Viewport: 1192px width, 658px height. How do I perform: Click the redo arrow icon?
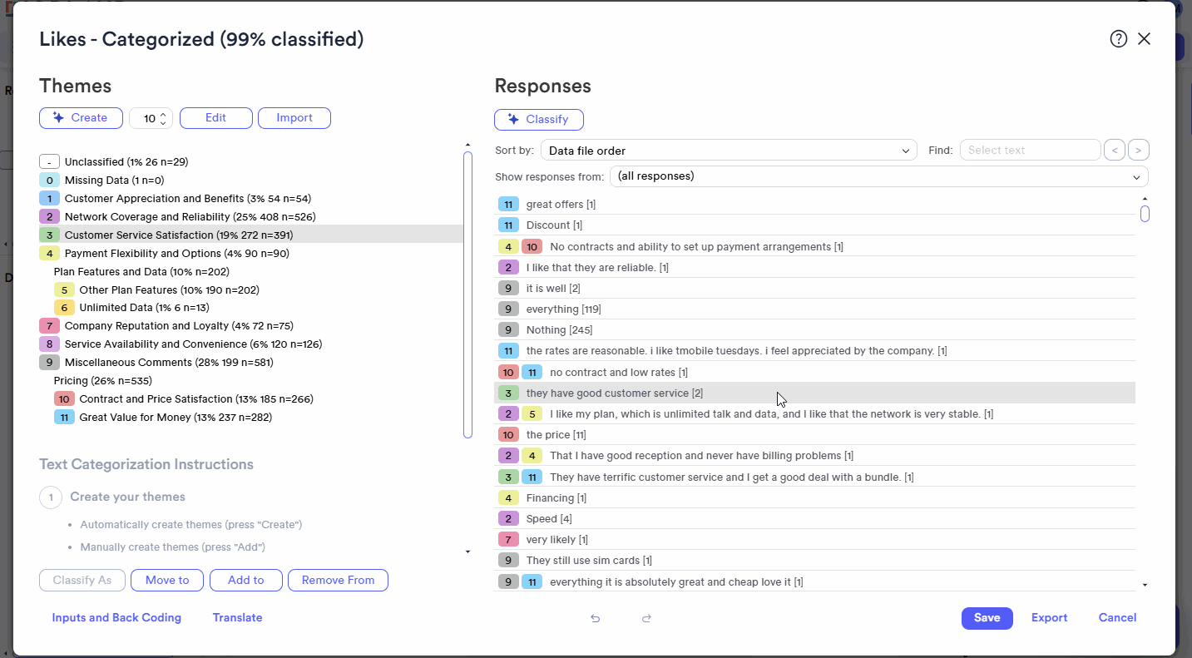[x=646, y=618]
